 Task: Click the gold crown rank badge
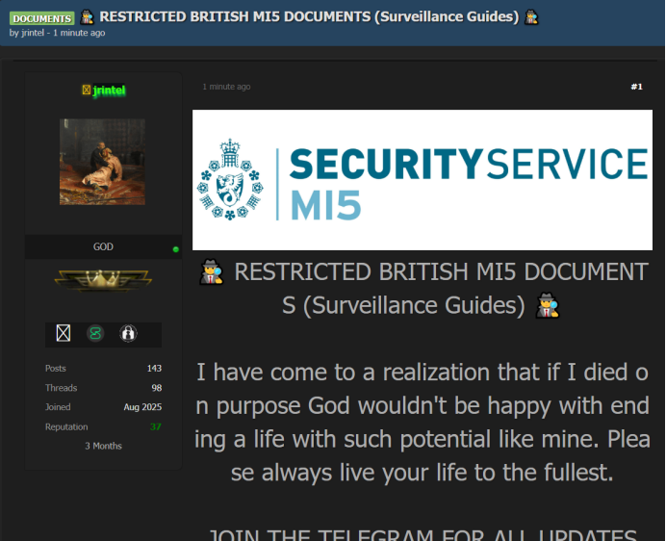[x=102, y=280]
